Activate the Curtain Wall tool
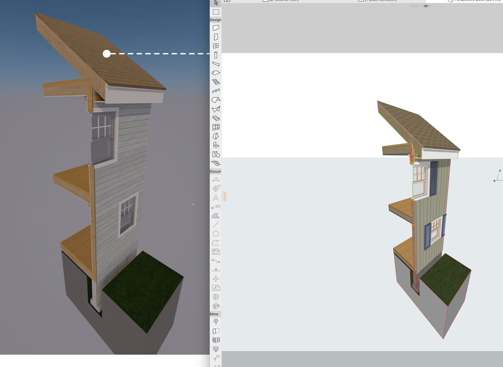Viewport: 503px width, 367px height. 216,127
